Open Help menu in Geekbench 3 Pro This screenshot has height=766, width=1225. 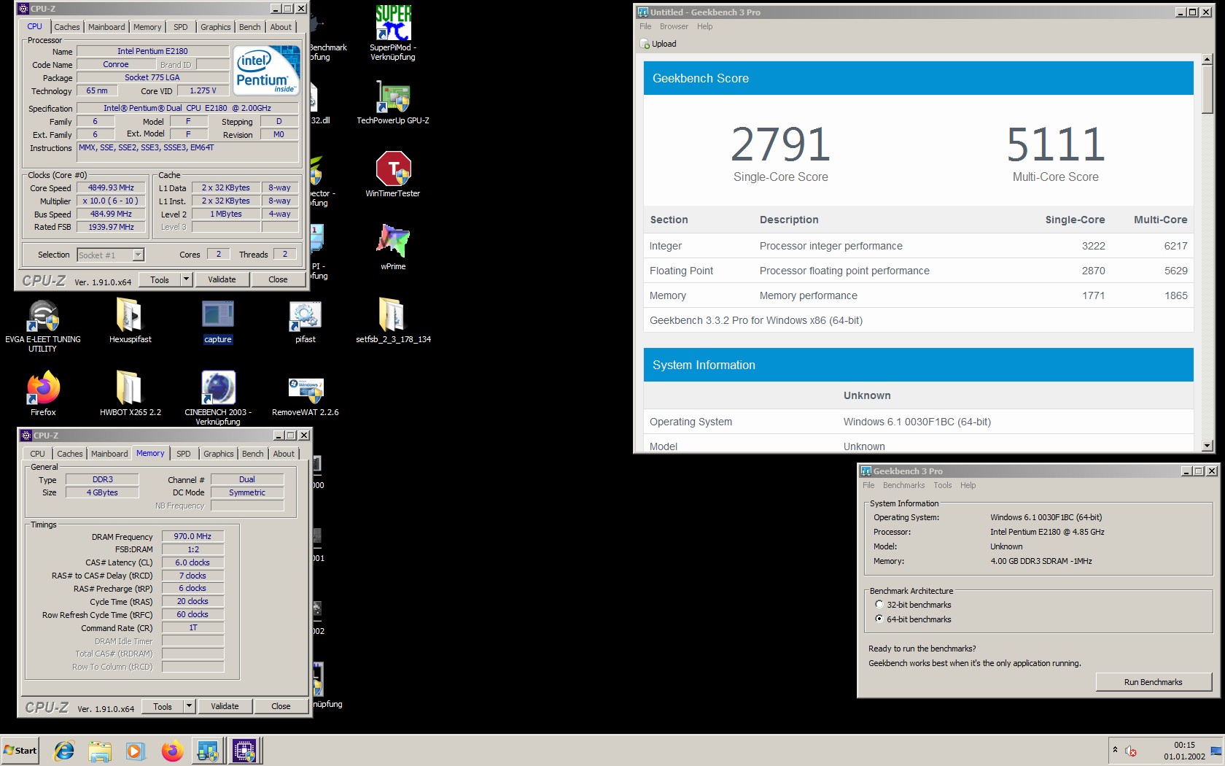click(968, 485)
